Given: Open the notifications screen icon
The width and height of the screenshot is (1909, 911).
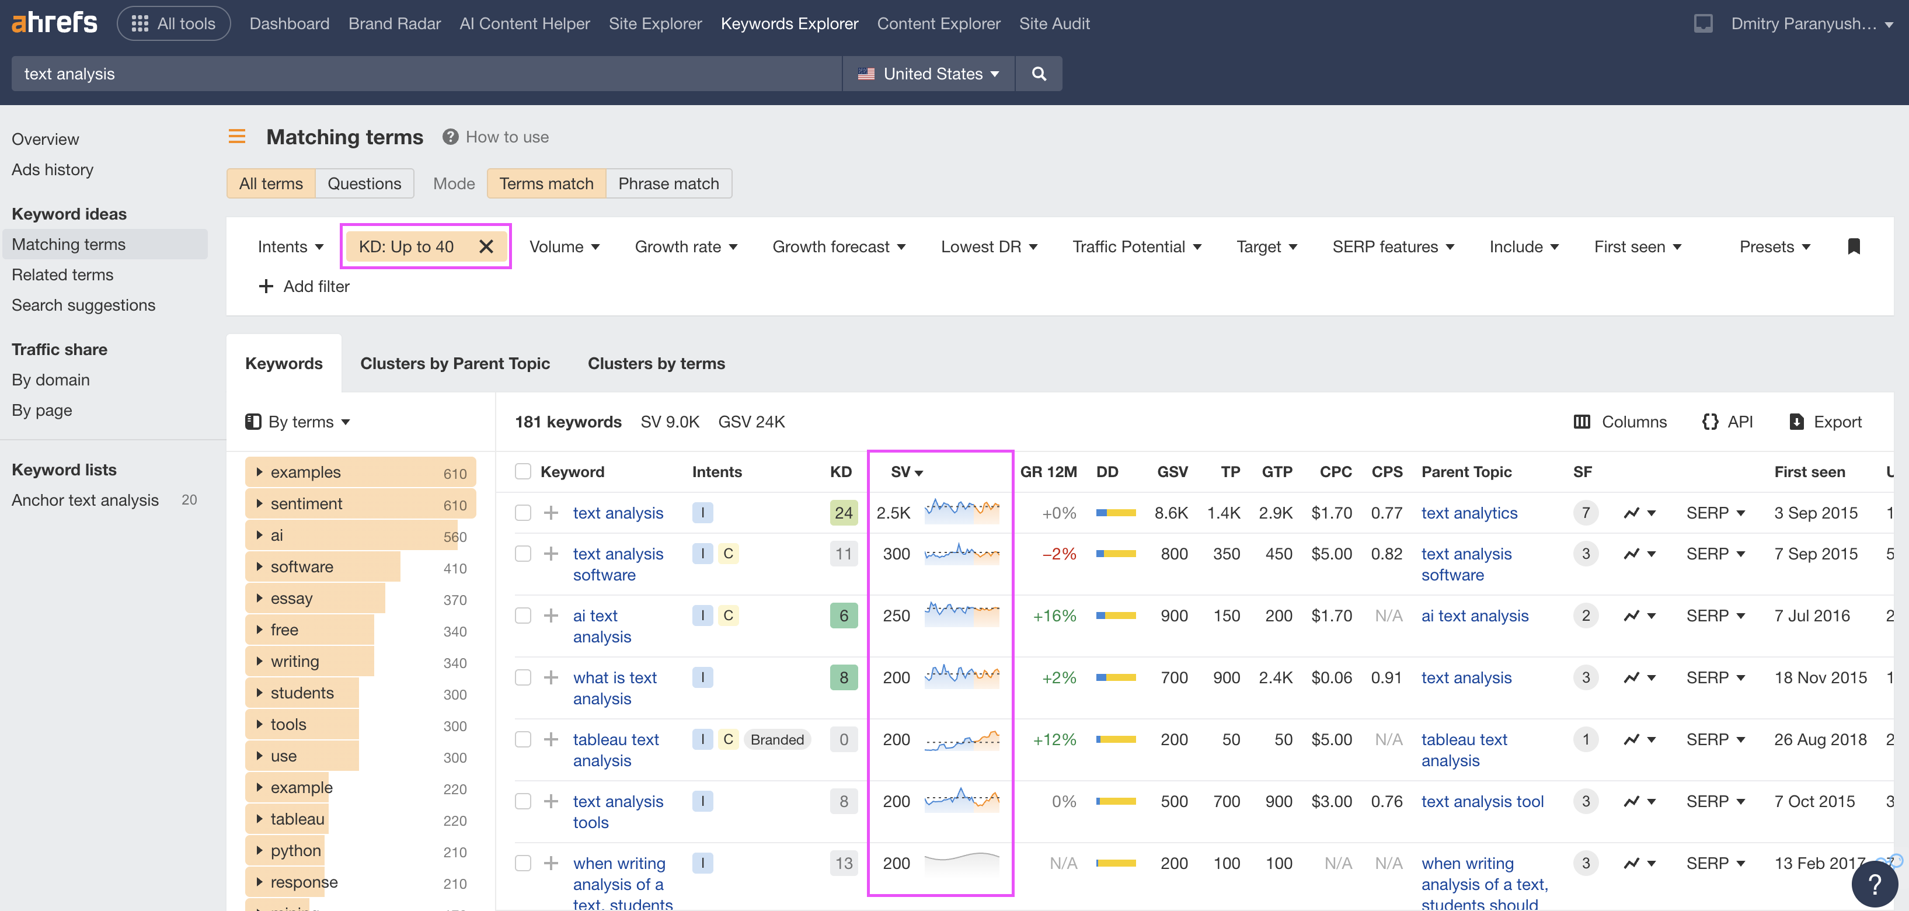Looking at the screenshot, I should pos(1703,24).
